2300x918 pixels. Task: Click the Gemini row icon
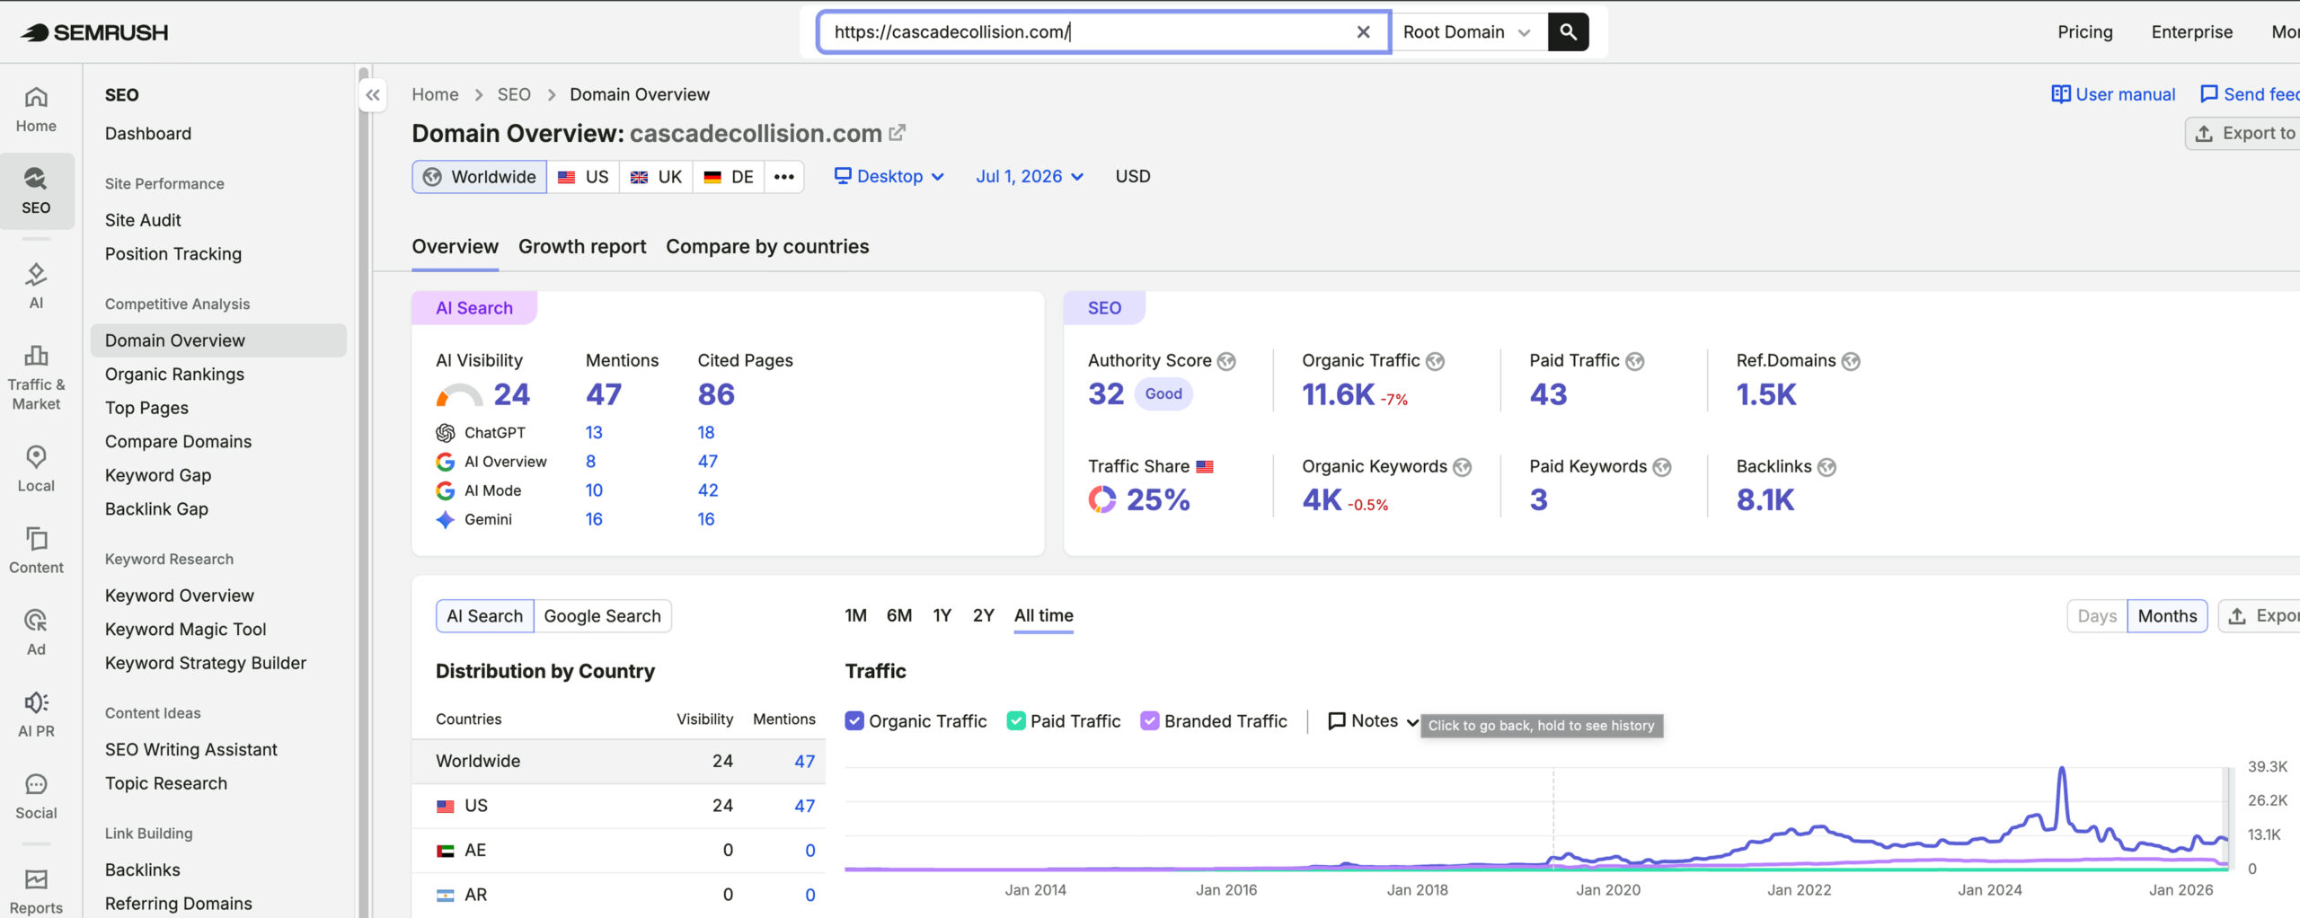tap(445, 519)
